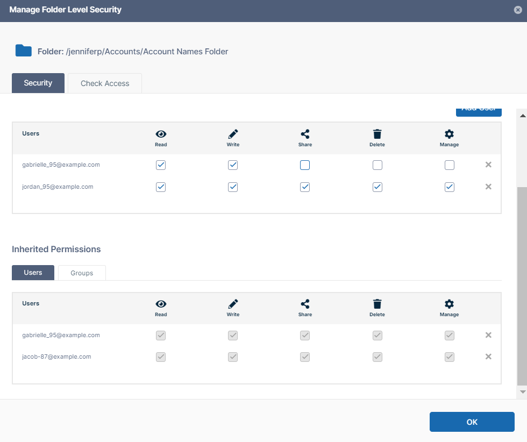Image resolution: width=527 pixels, height=442 pixels.
Task: Uncheck Write permission for gabrielle_95
Action: tap(233, 166)
